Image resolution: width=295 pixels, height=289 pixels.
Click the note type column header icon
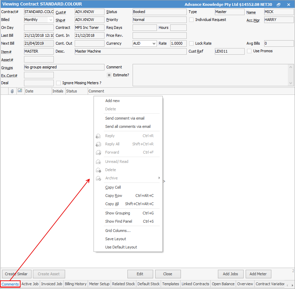click(x=20, y=91)
